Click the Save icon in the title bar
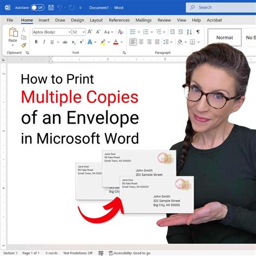This screenshot has height=256, width=256. (x=51, y=8)
